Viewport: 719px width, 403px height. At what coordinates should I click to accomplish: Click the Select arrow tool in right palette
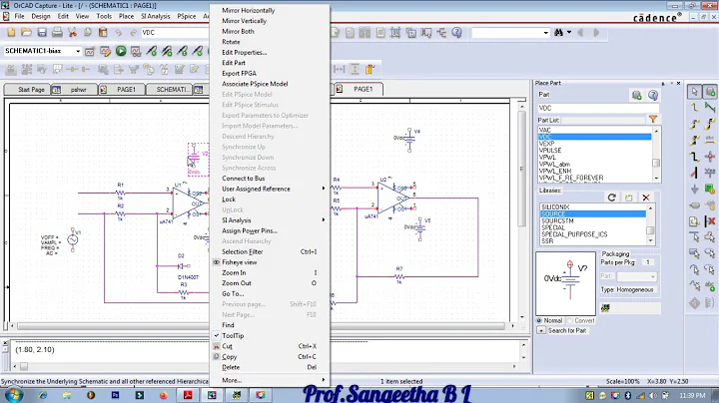click(694, 92)
